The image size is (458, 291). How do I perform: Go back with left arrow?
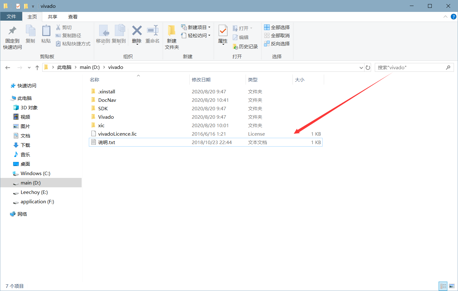click(8, 67)
